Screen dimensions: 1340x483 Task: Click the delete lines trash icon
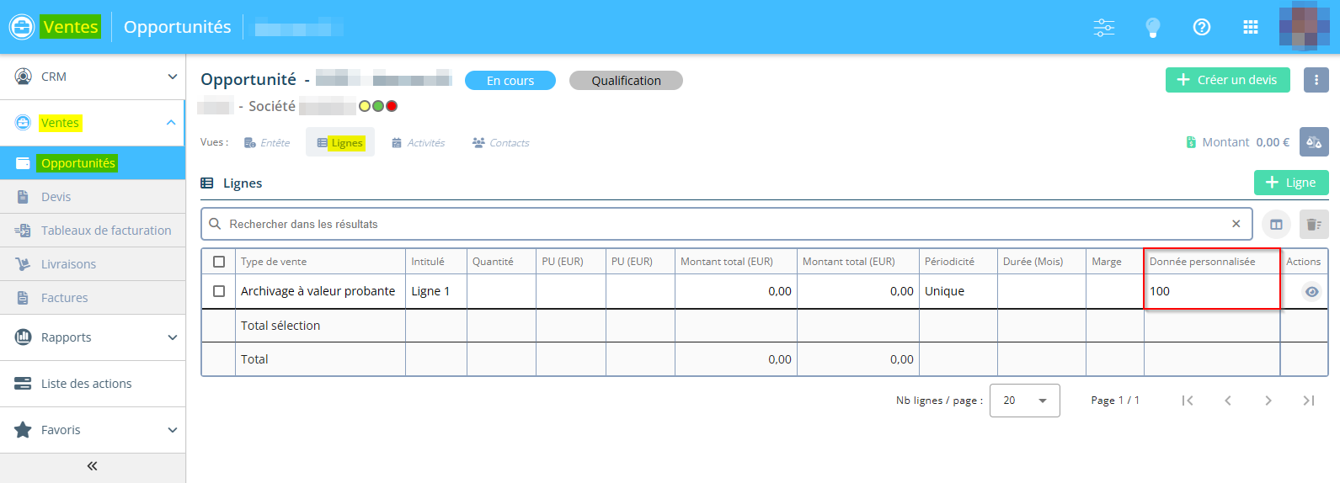[x=1313, y=225]
